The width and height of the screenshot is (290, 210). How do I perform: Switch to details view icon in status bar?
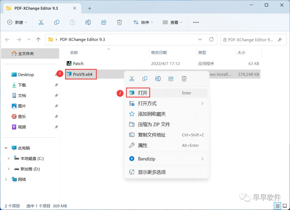277,206
